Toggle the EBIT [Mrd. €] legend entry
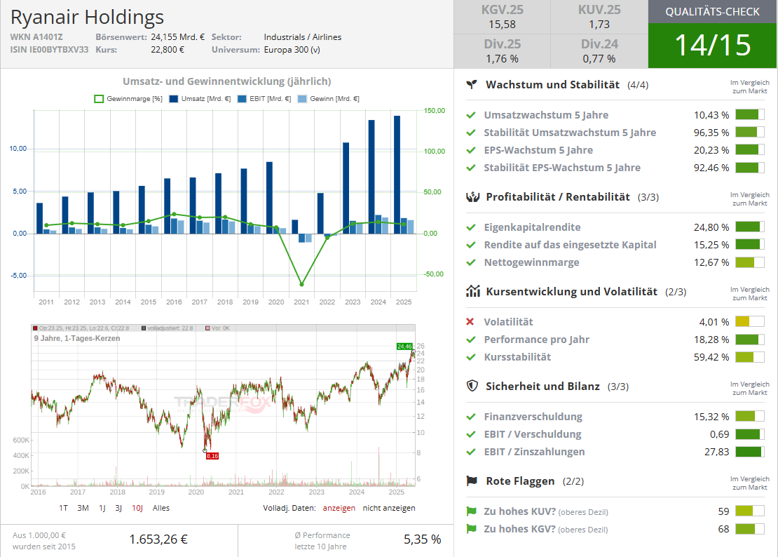This screenshot has height=557, width=778. tap(264, 99)
